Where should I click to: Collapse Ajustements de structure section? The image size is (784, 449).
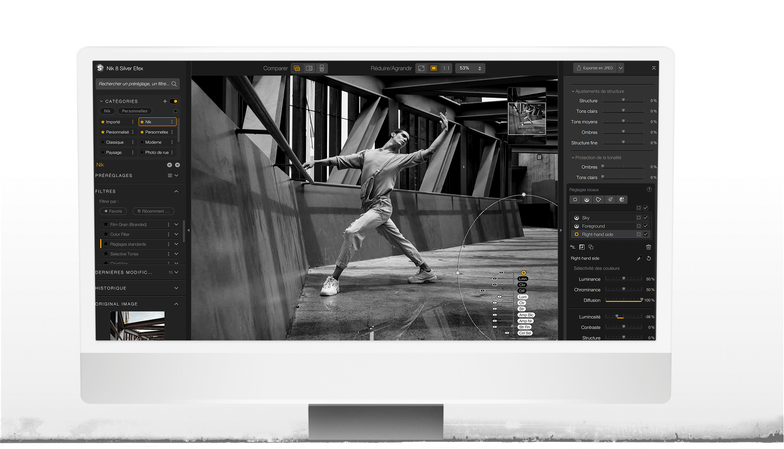[573, 91]
